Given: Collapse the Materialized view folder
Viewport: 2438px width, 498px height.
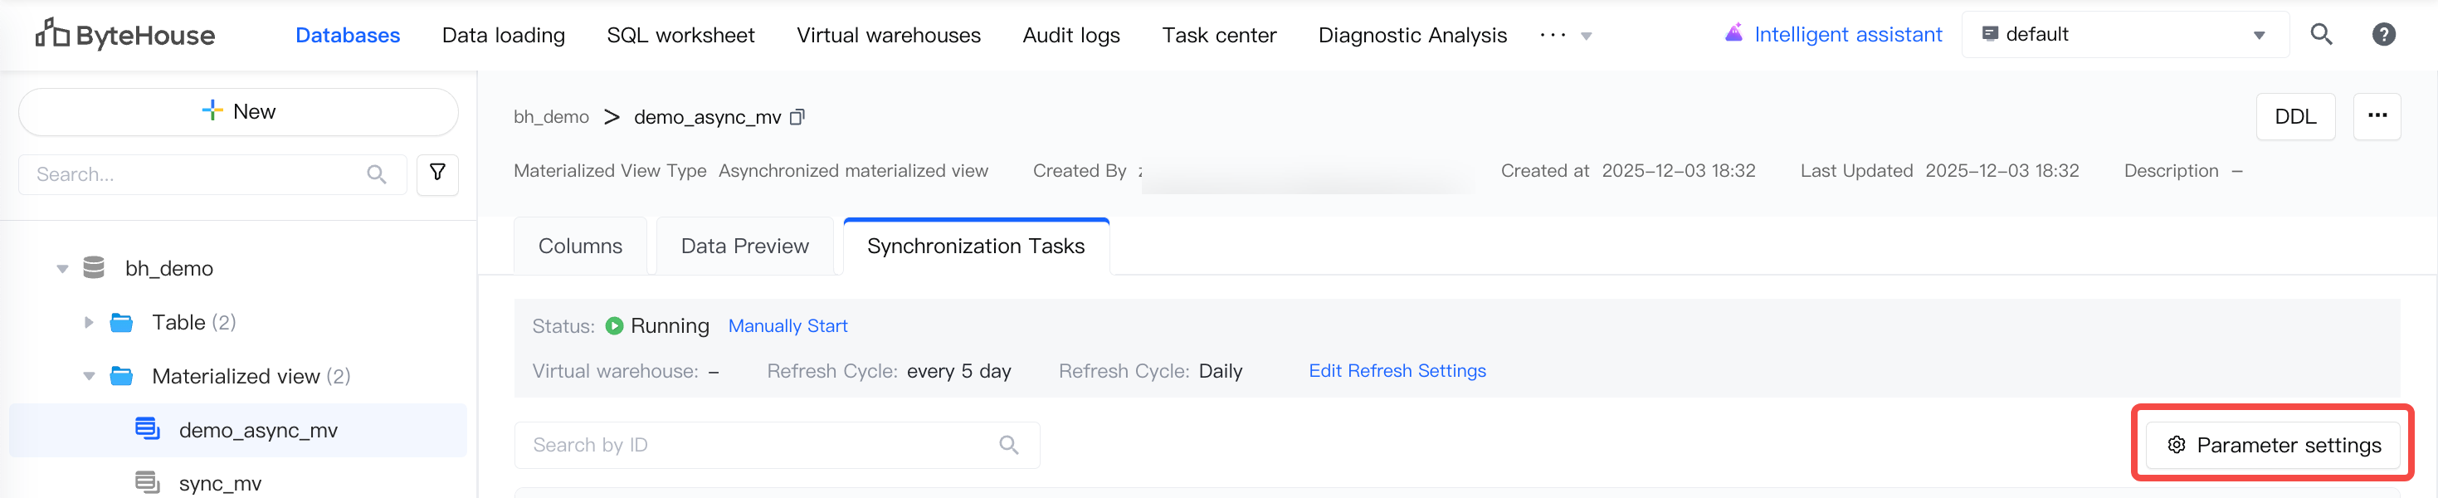Looking at the screenshot, I should click(89, 377).
